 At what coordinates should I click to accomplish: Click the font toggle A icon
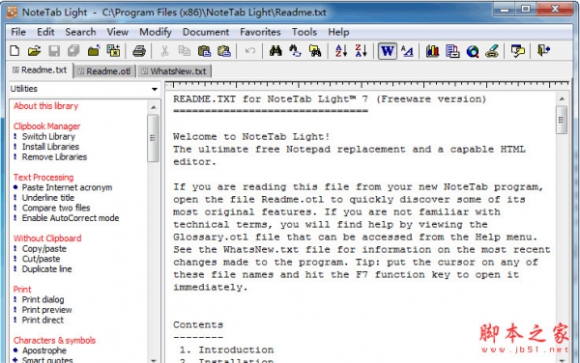tap(407, 50)
